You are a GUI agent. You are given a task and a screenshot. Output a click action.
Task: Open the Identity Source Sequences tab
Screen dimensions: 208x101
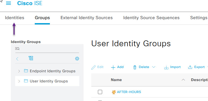151,18
